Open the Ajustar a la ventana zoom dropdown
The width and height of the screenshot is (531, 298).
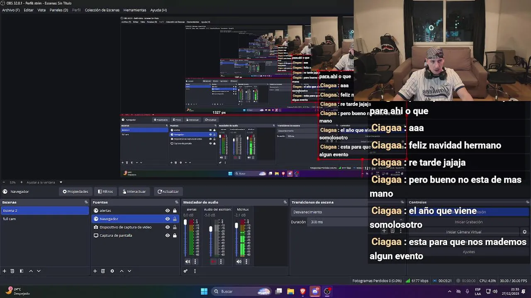point(44,183)
